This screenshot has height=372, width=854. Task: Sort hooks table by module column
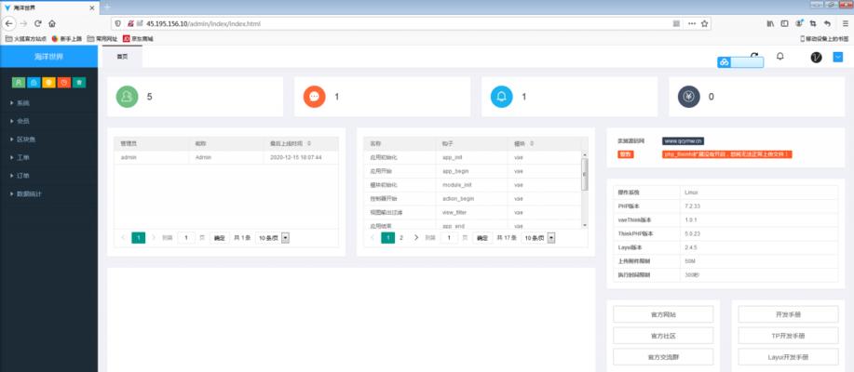pyautogui.click(x=532, y=143)
